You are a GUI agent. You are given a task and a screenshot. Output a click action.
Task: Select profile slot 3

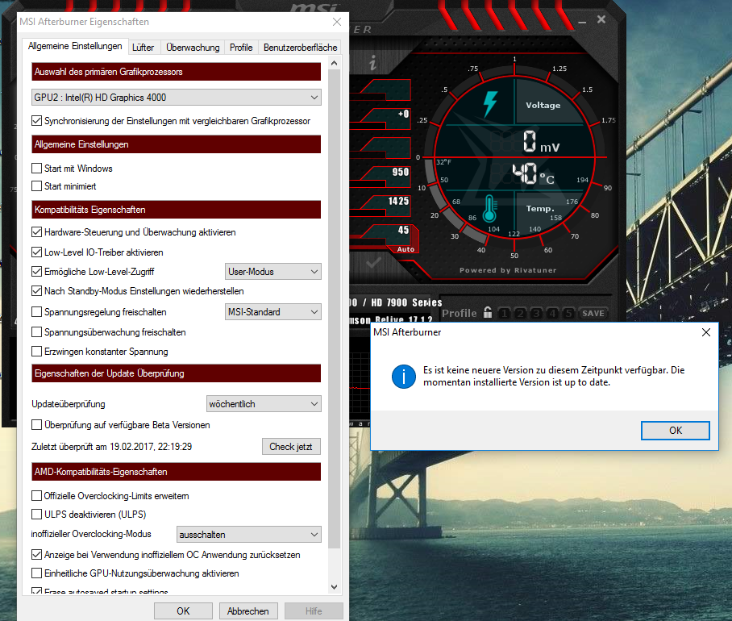pyautogui.click(x=536, y=313)
